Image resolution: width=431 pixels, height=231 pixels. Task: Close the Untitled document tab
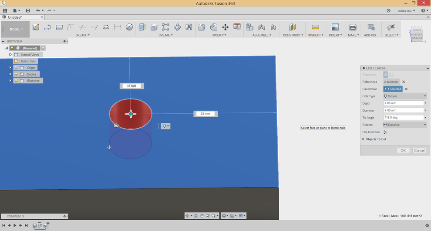pyautogui.click(x=42, y=17)
